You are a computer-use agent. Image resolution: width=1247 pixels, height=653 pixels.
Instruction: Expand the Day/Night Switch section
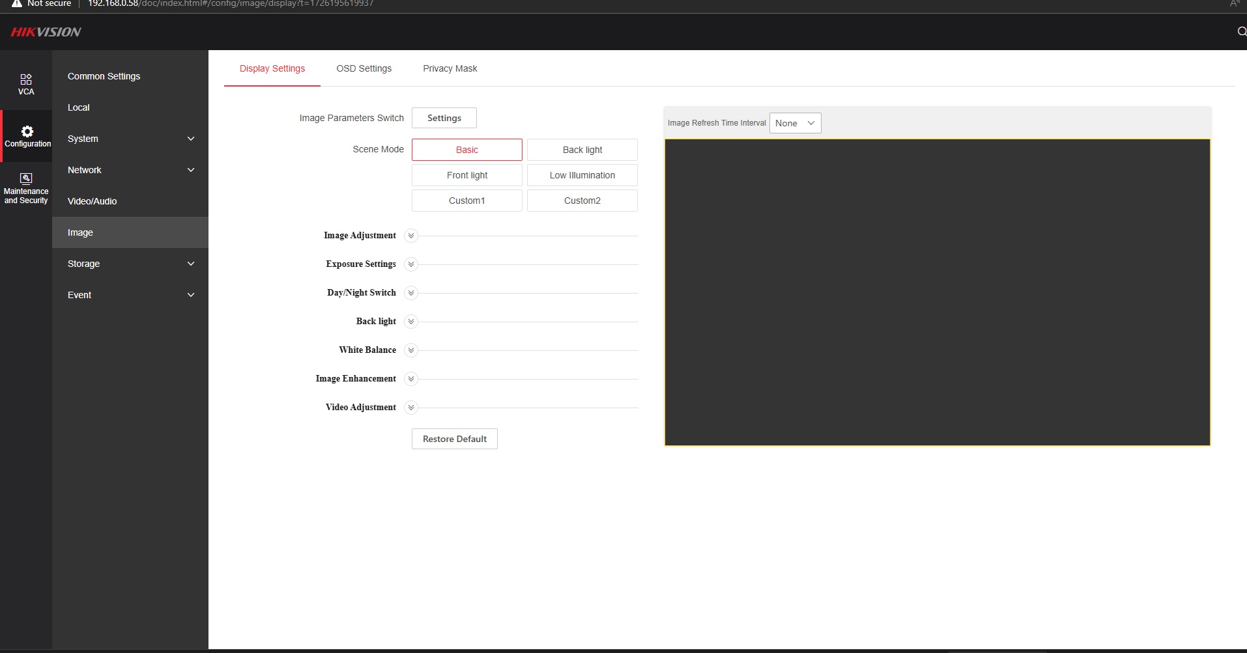tap(410, 293)
